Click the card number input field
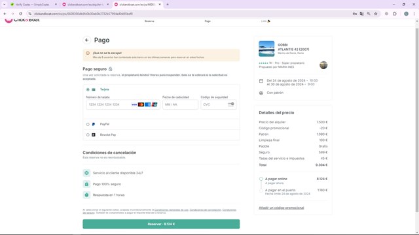419x235 pixels. (123, 104)
